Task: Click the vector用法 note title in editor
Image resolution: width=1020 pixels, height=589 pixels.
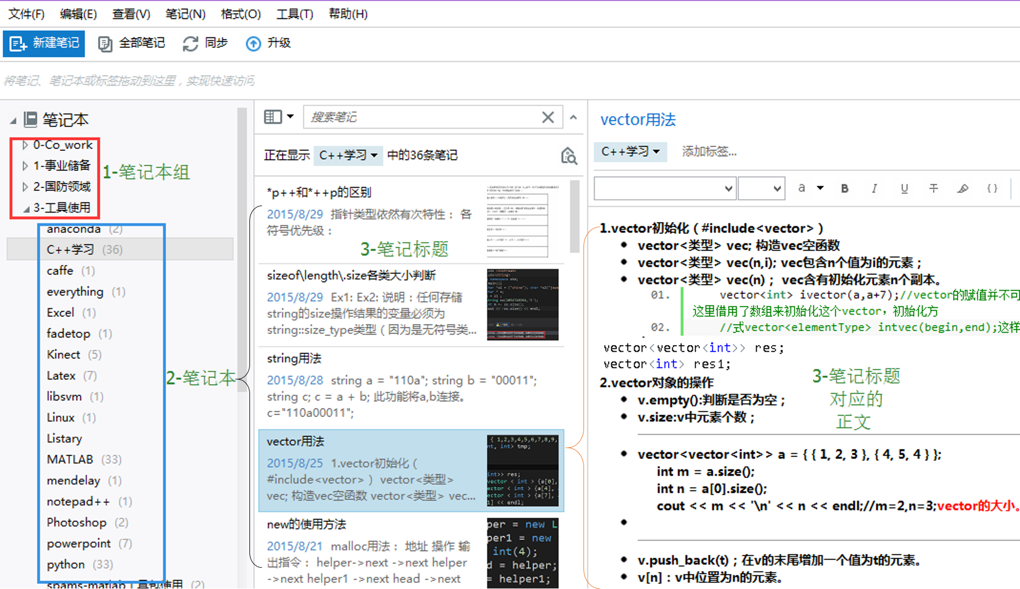Action: pos(637,120)
